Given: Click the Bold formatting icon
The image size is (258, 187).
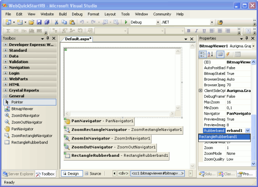Looking at the screenshot, I should [189, 31].
